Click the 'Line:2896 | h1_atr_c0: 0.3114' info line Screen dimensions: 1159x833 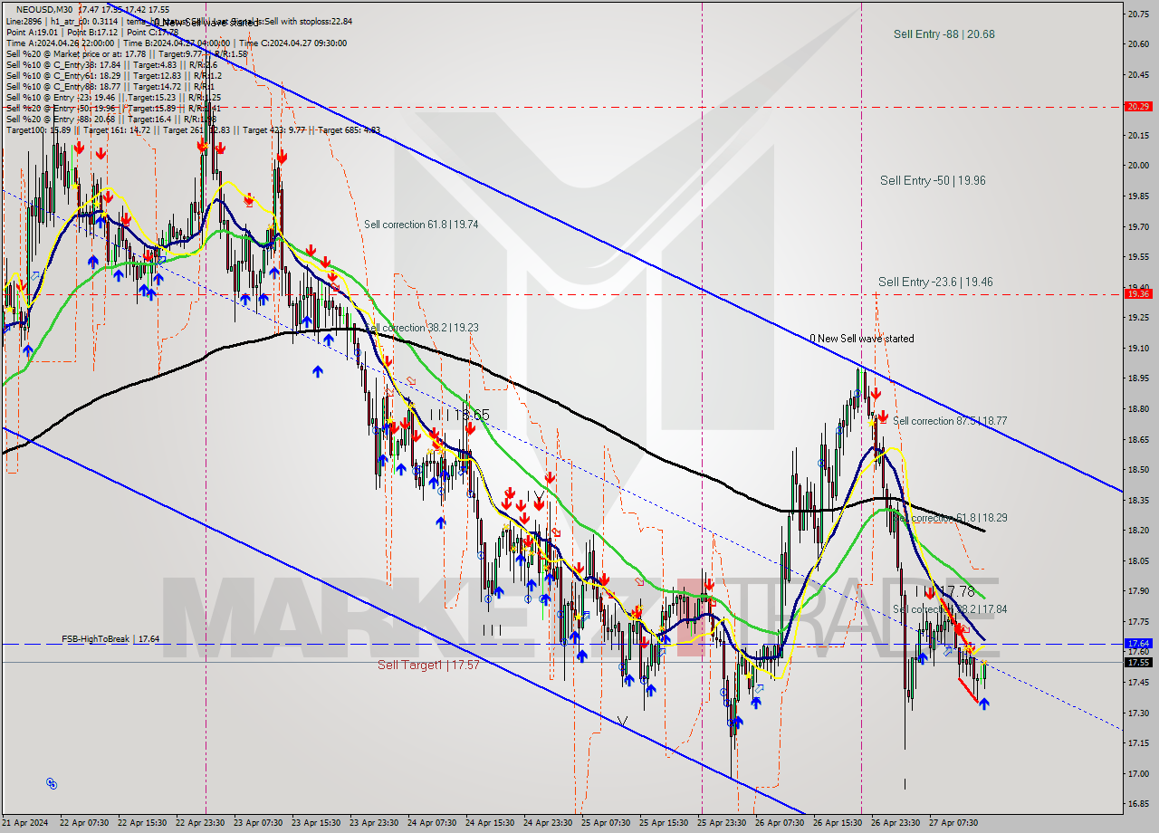click(179, 21)
